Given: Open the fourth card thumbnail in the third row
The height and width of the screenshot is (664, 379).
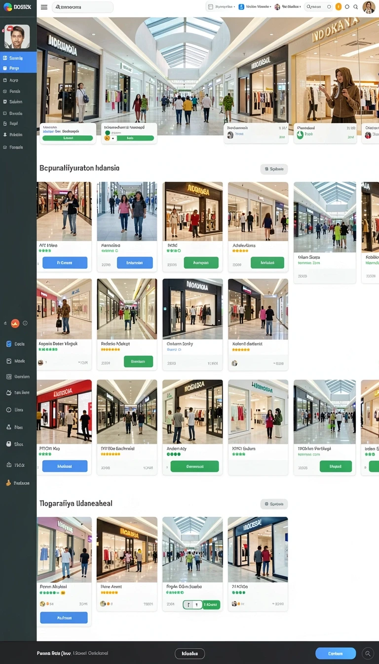Looking at the screenshot, I should click(258, 412).
